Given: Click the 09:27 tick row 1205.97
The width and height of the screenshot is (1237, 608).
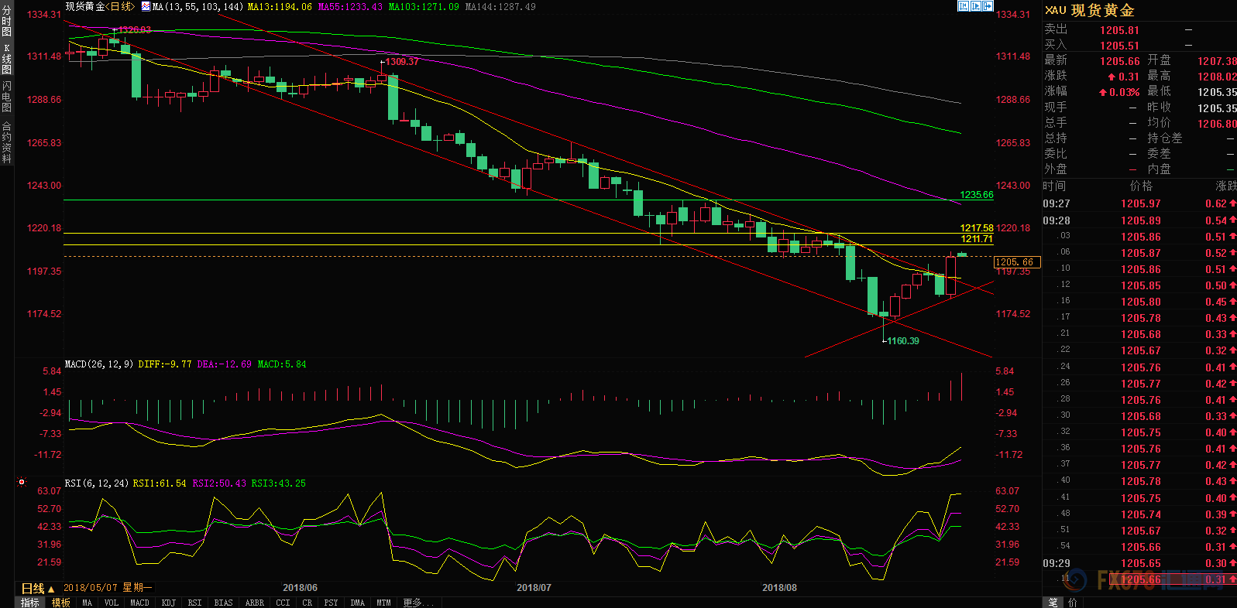Looking at the screenshot, I should (1139, 203).
